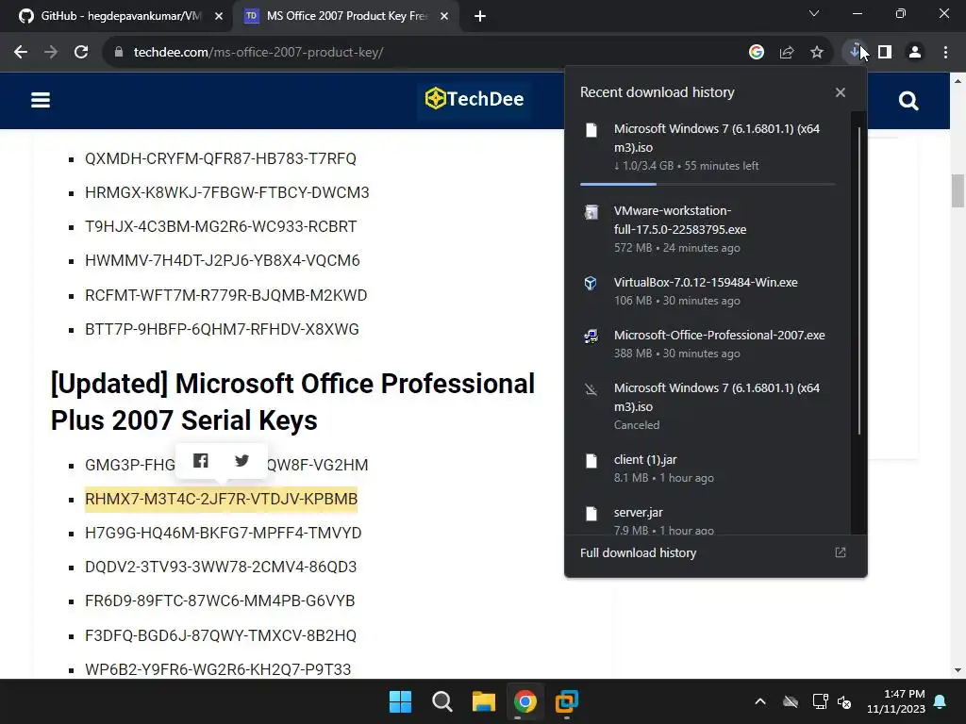Click VMware-workstation installer file icon

591,212
